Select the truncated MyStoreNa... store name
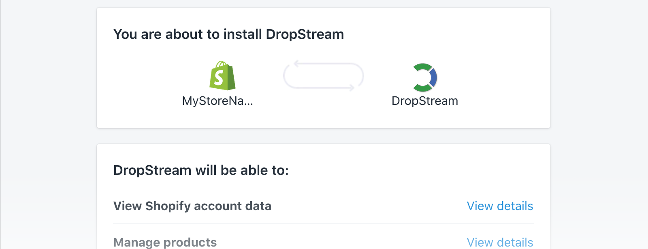The width and height of the screenshot is (648, 249). click(x=217, y=101)
